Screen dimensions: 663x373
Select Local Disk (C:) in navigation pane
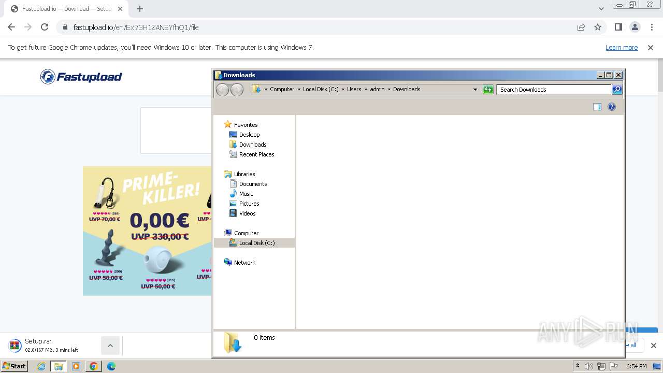(x=254, y=243)
